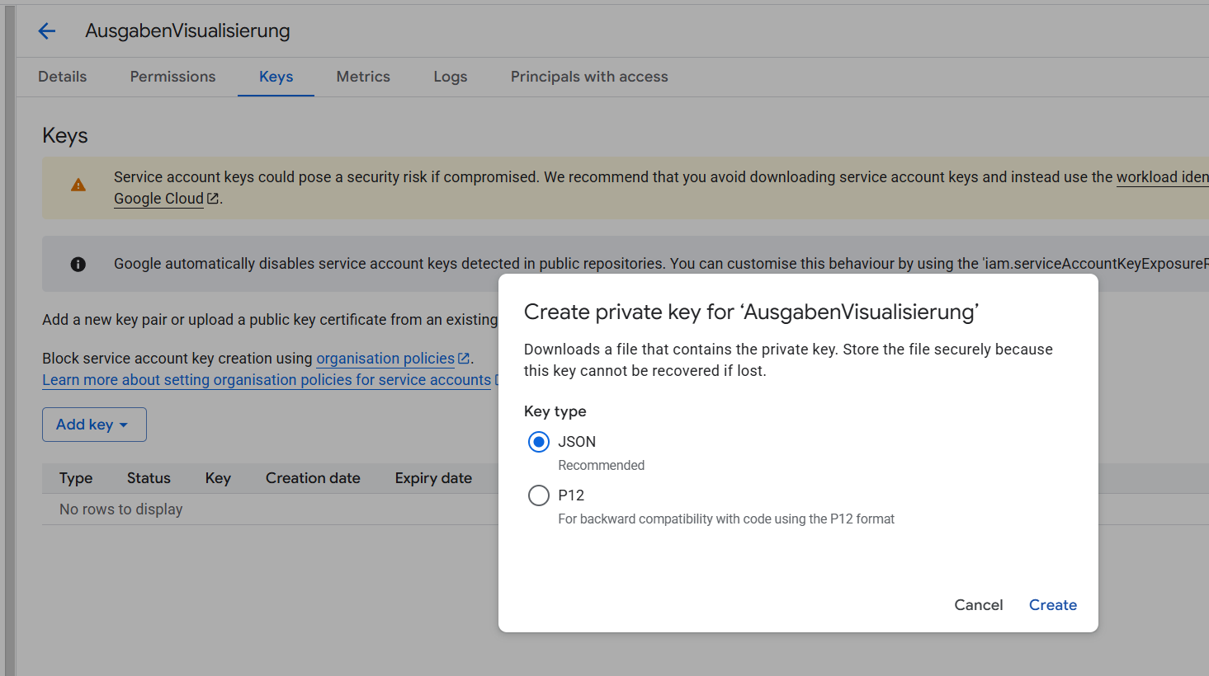Open the Permissions tab
Viewport: 1209px width, 676px height.
172,77
